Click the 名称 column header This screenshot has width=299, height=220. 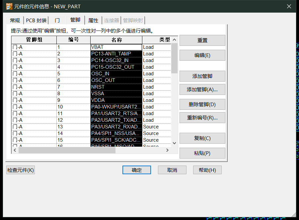pyautogui.click(x=116, y=40)
